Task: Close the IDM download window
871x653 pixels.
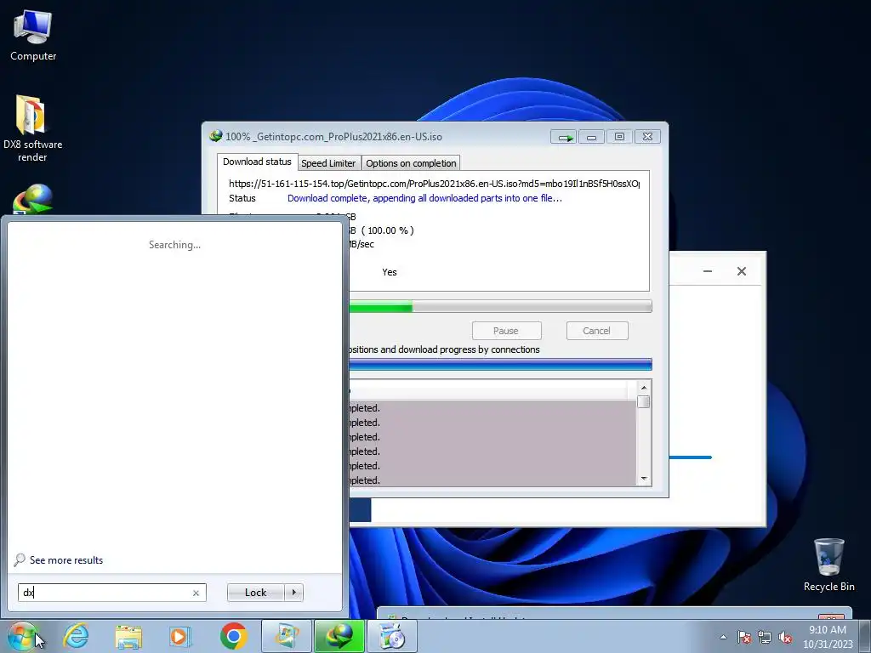Action: 647,137
